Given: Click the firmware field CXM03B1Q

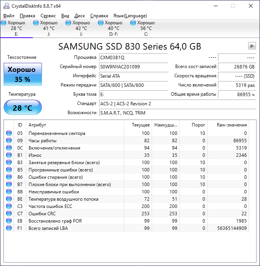Looking at the screenshot, I should [x=133, y=58].
